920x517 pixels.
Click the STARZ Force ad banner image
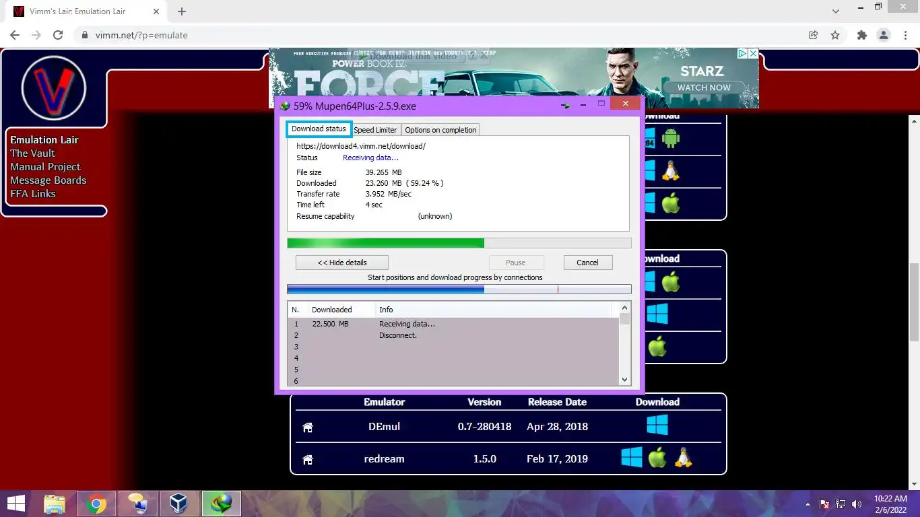coord(514,78)
